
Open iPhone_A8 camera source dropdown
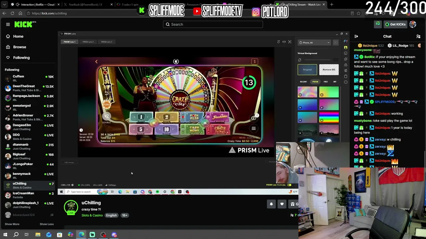pyautogui.click(x=315, y=42)
